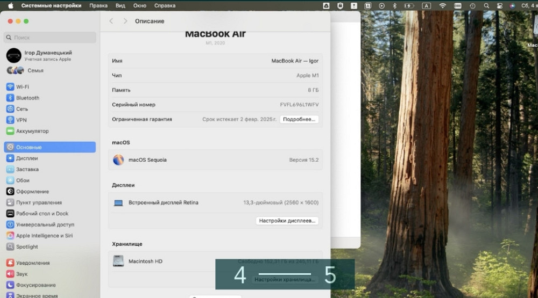Viewport: 538px width, 298px height.
Task: Open Wi-Fi settings in sidebar
Action: tap(23, 87)
